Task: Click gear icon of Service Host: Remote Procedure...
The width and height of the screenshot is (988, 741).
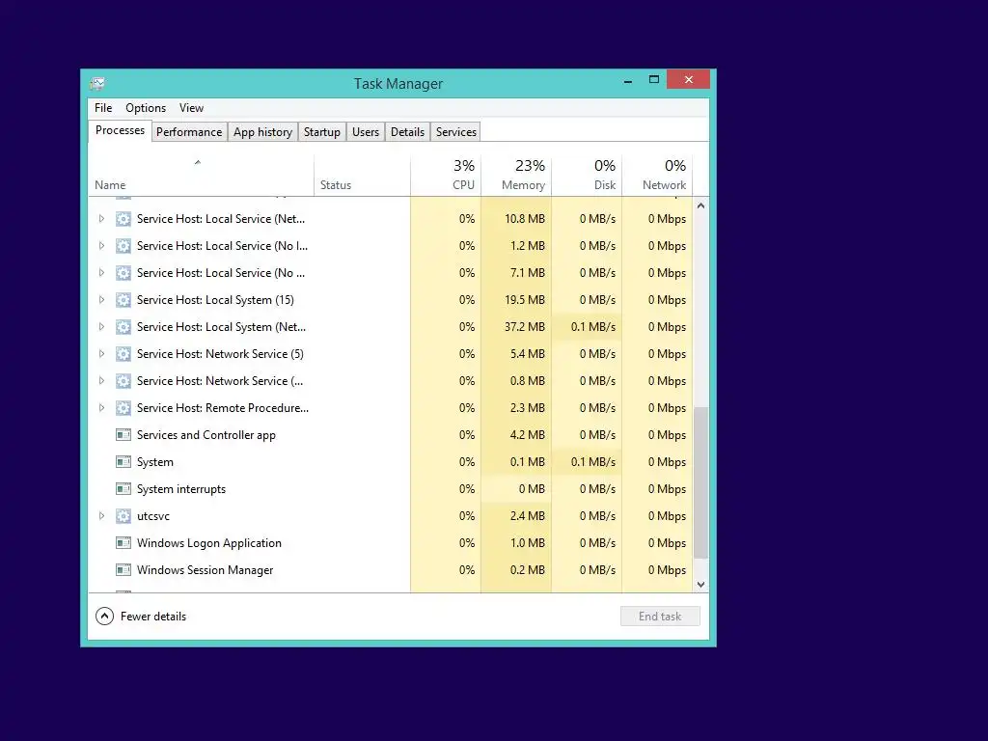Action: tap(123, 408)
